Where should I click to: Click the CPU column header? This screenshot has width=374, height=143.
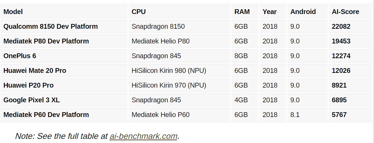[138, 12]
